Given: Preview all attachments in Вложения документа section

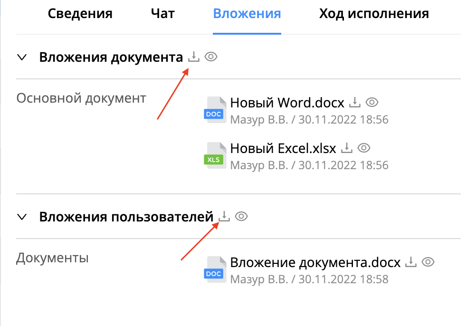Looking at the screenshot, I should (x=211, y=57).
